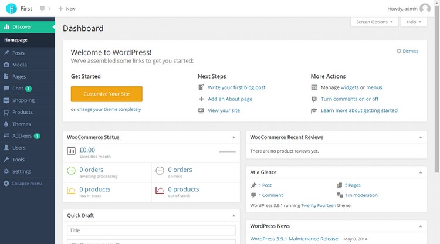Open comments bubble icon in top bar
440x244 pixels.
click(x=42, y=9)
